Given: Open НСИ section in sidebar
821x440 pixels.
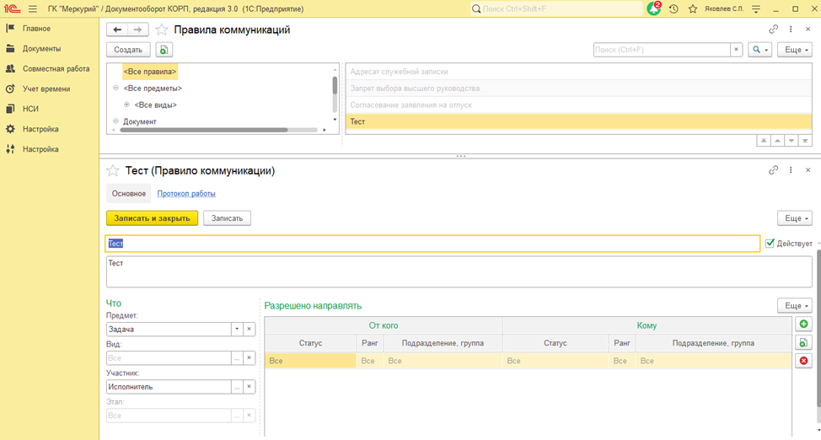Looking at the screenshot, I should (x=30, y=109).
